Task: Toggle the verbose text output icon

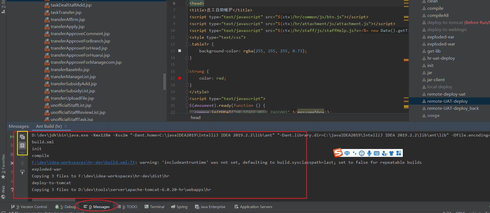Action: [x=22, y=145]
